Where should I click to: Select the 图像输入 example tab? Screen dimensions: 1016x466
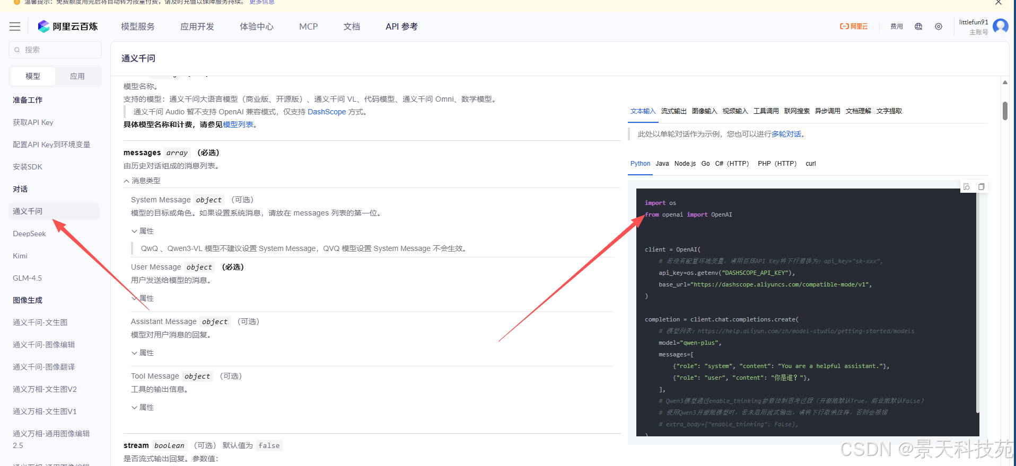pos(705,111)
